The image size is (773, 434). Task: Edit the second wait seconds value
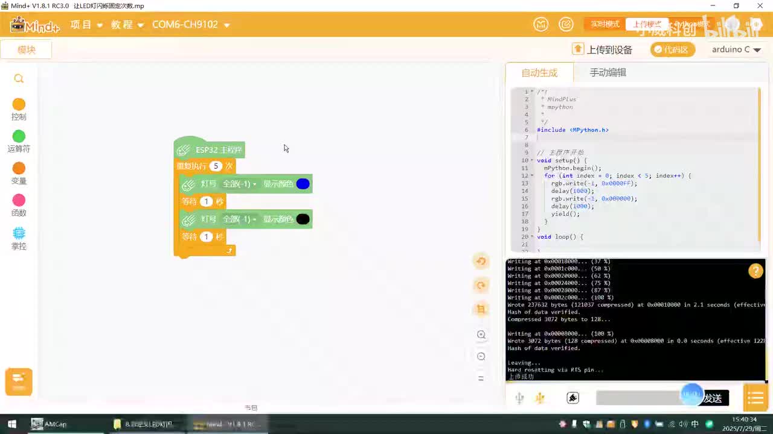tap(207, 236)
